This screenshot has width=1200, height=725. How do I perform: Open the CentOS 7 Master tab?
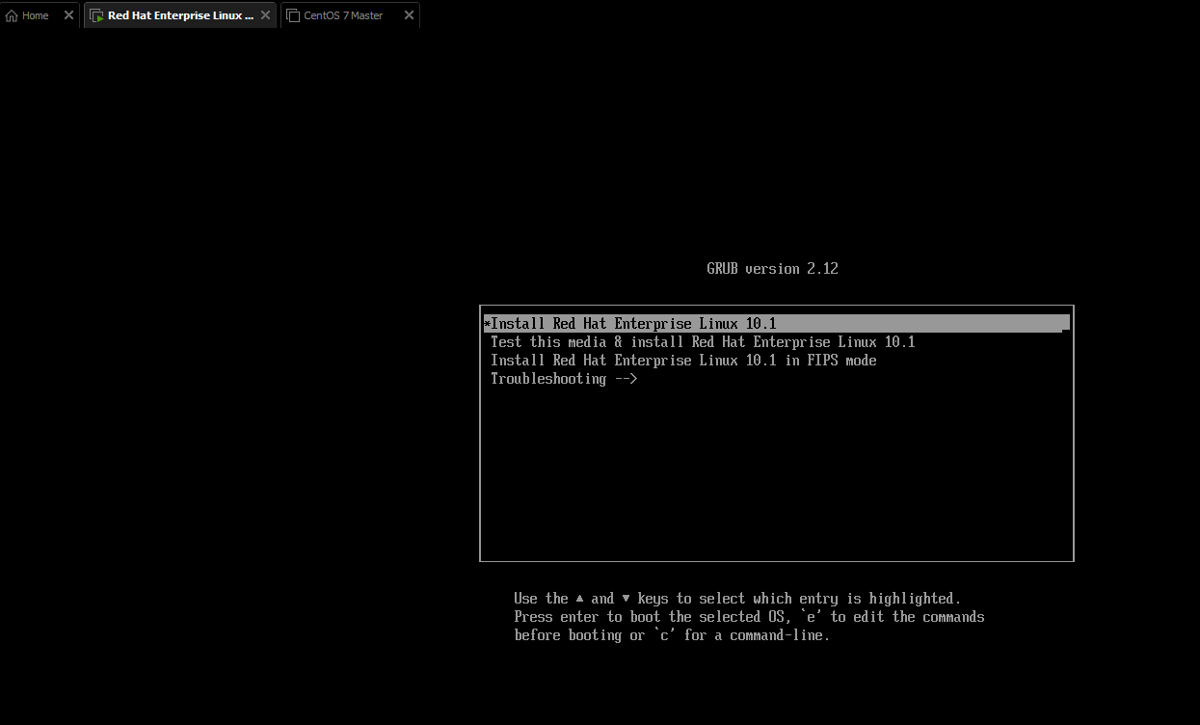(x=350, y=15)
